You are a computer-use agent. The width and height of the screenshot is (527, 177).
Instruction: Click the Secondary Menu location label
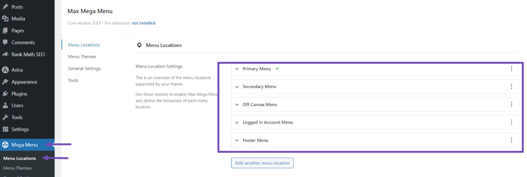coord(259,87)
